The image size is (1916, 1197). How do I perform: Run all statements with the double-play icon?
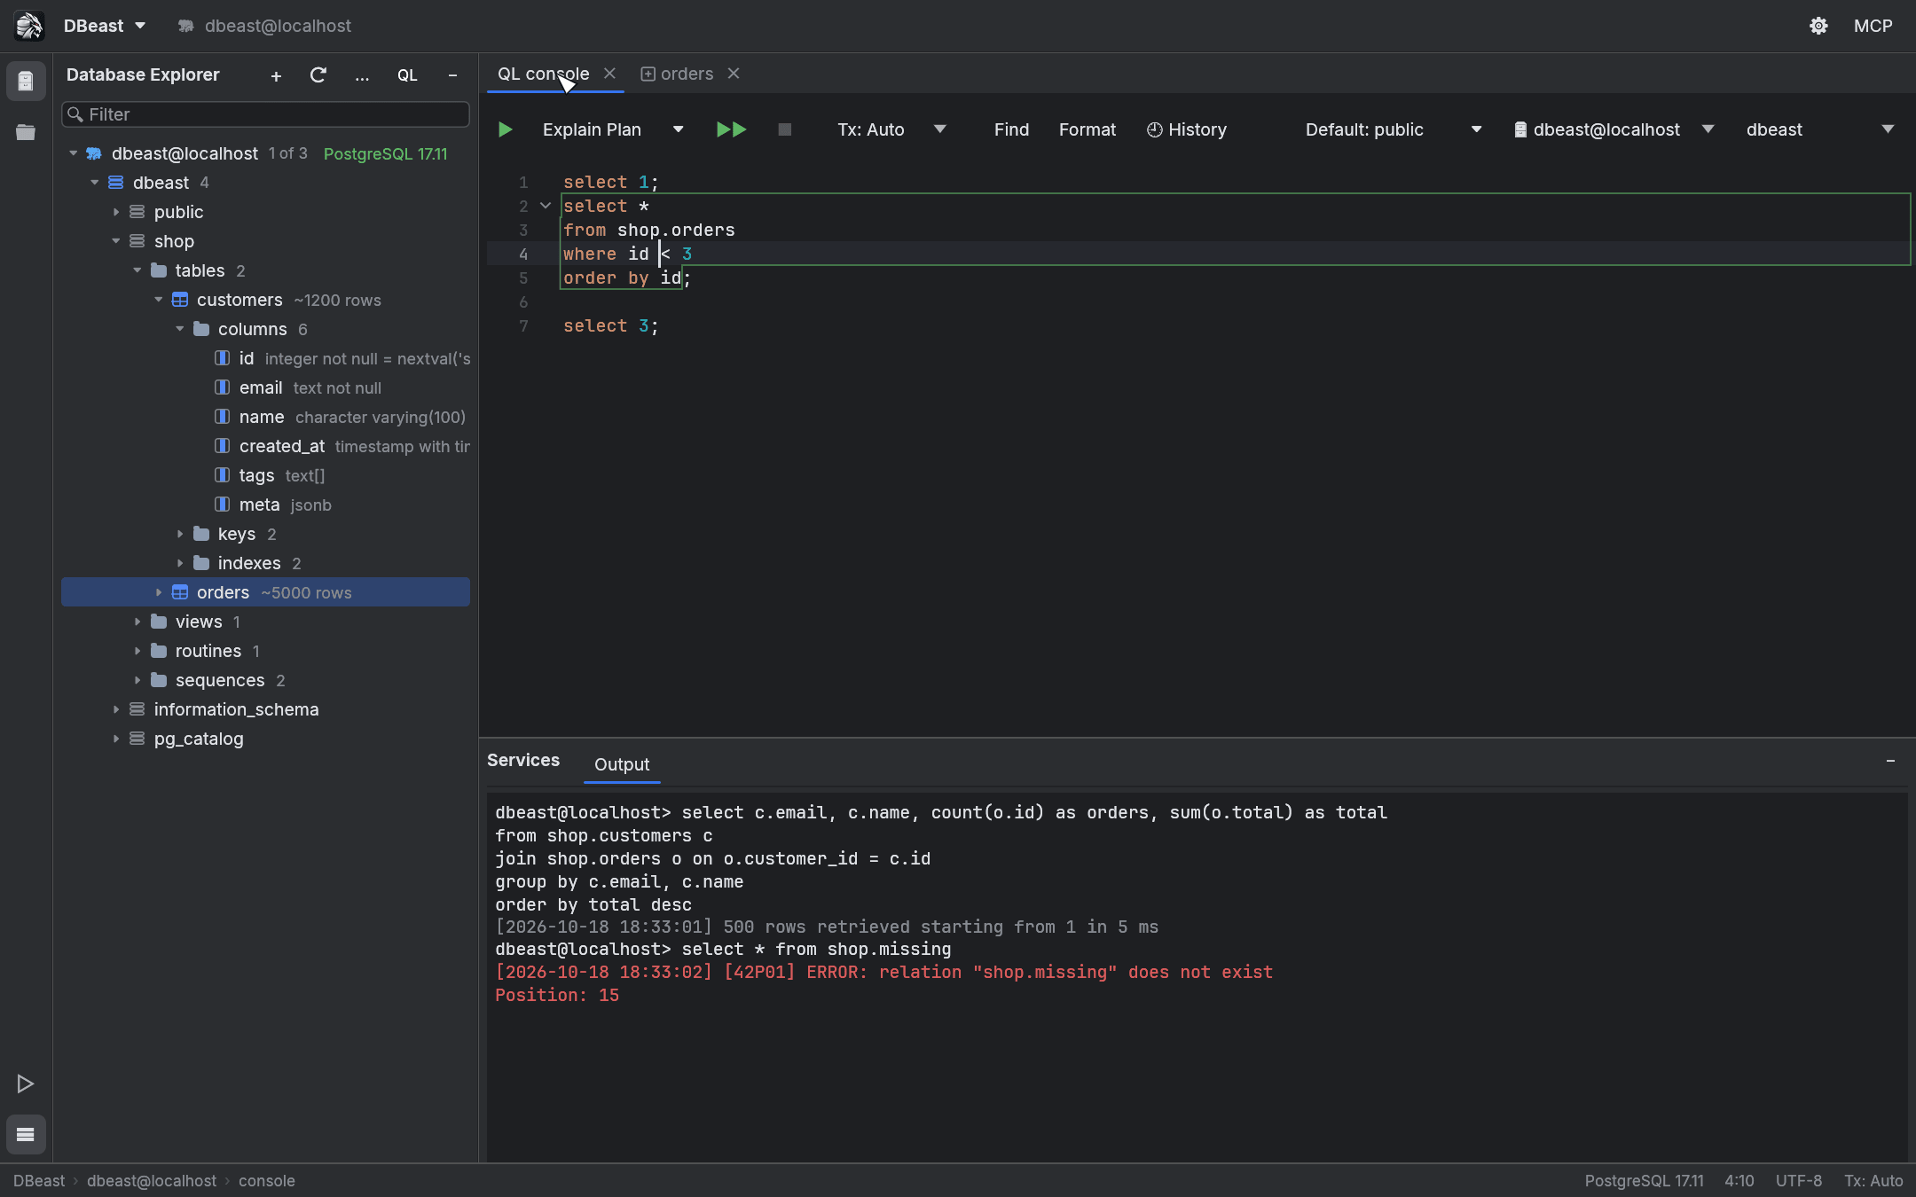tap(731, 129)
